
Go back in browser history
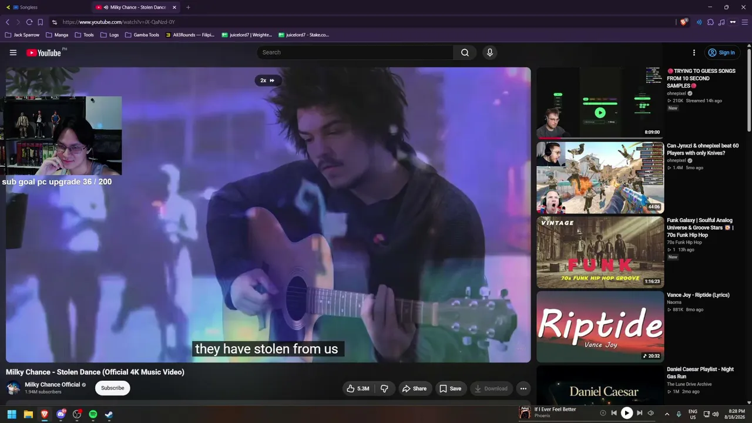[x=8, y=22]
